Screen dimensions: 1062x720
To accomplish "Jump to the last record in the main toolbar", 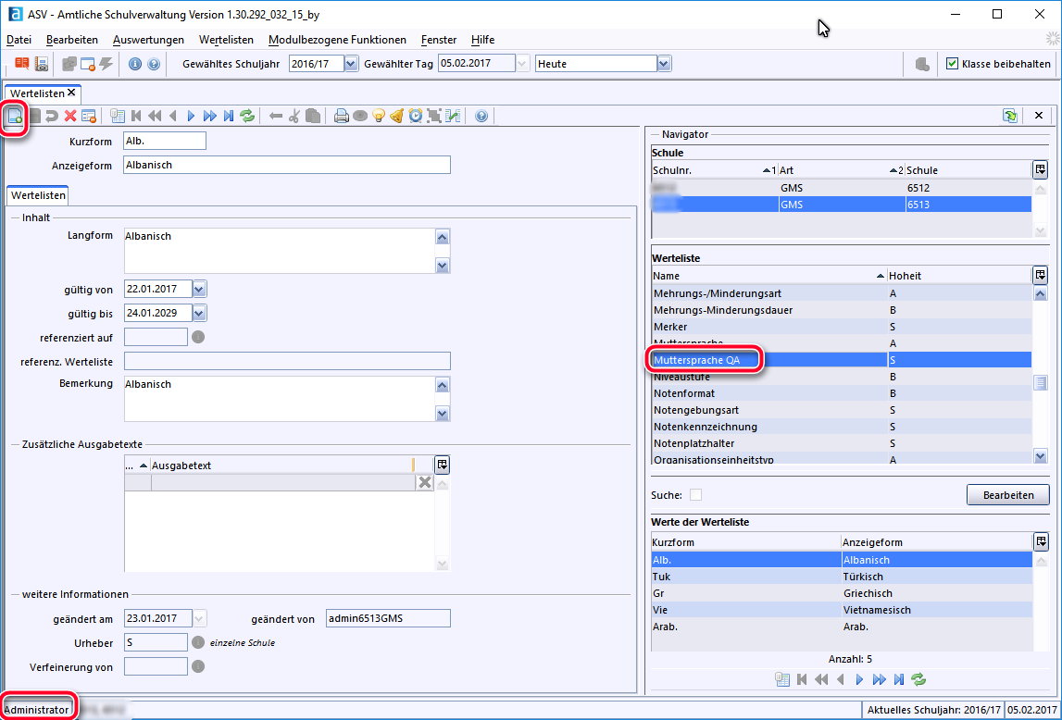I will click(229, 117).
